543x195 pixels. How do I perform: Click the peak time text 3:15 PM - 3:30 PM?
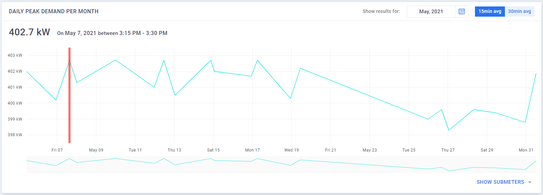(x=143, y=33)
